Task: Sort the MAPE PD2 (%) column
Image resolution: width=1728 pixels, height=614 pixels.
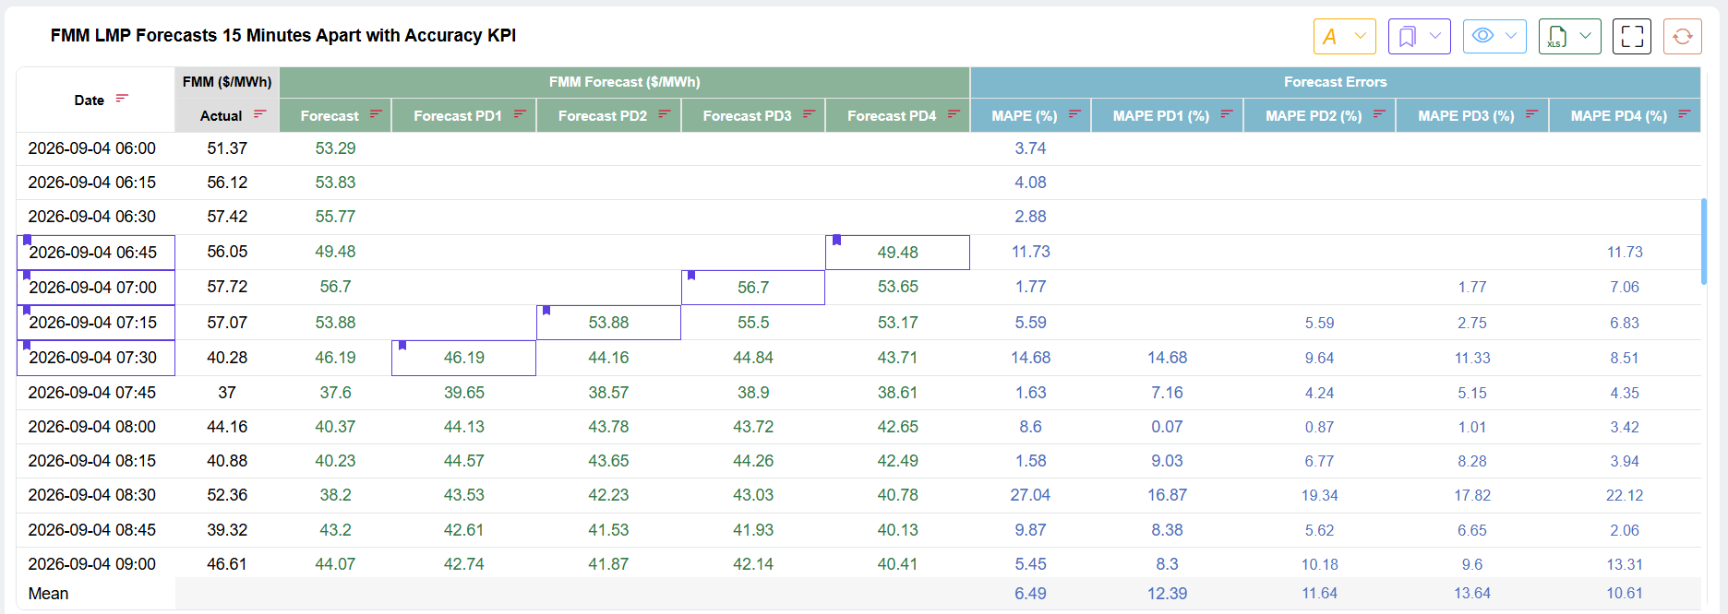Action: click(1379, 114)
